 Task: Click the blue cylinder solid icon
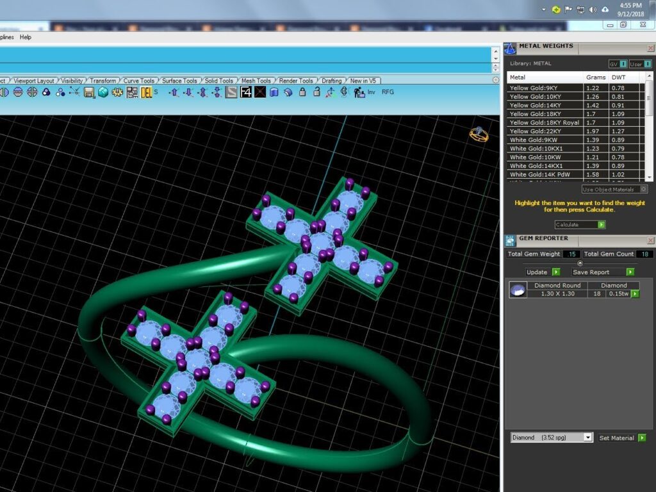point(274,92)
